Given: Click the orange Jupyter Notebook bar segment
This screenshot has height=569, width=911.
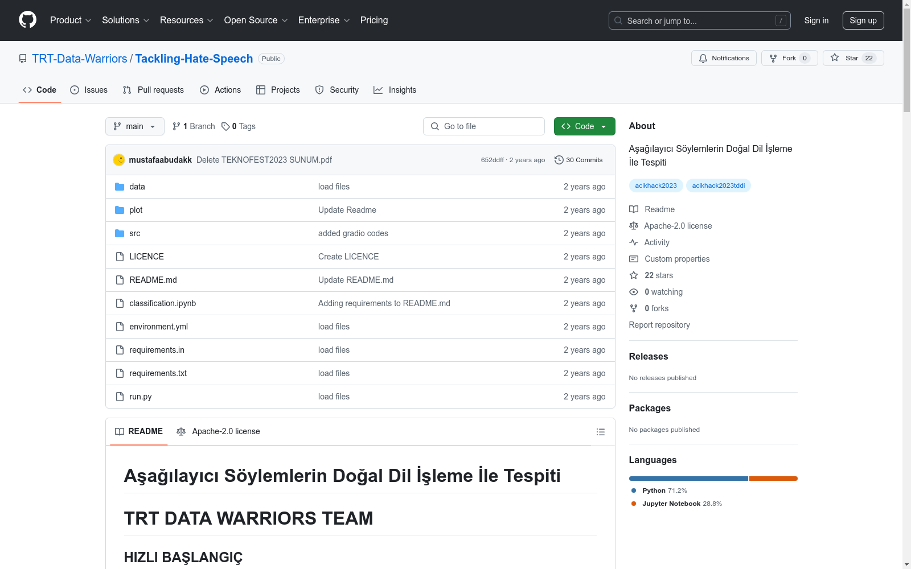Looking at the screenshot, I should coord(773,479).
